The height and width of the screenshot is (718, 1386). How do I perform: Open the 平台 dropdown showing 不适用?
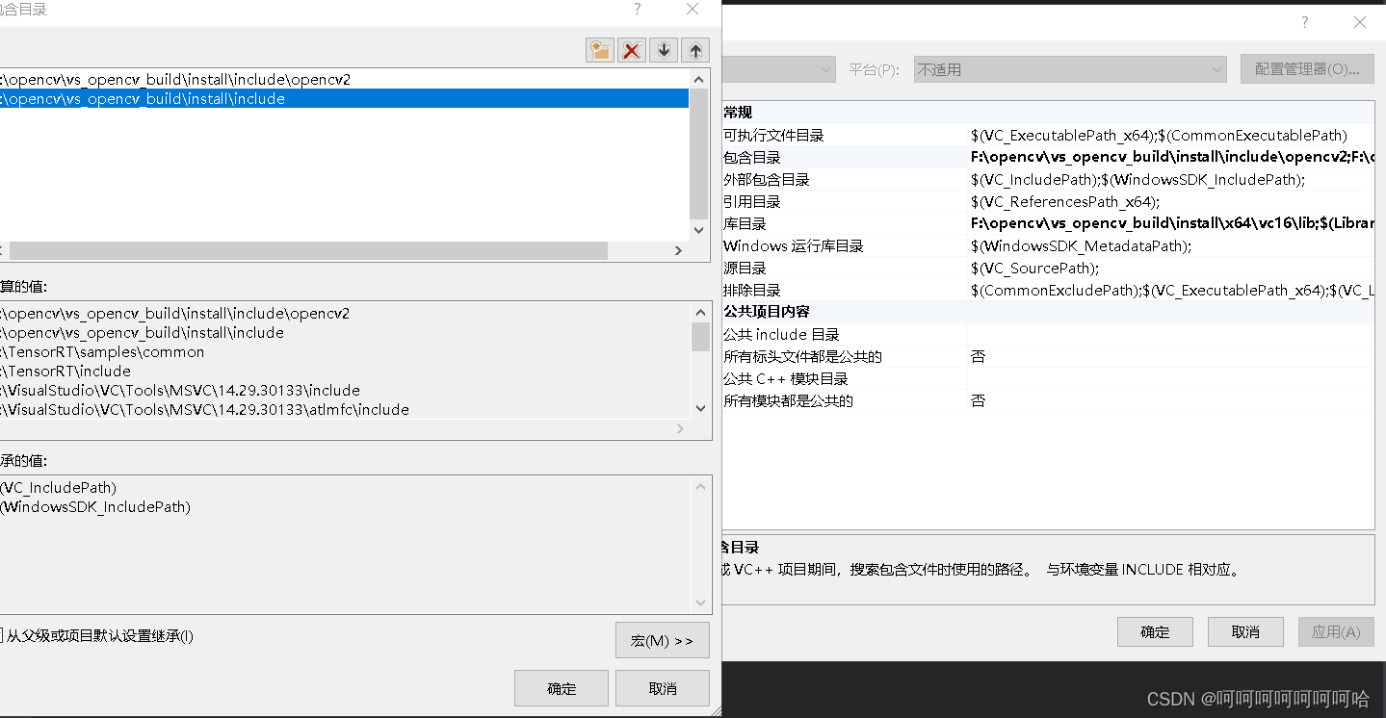[1216, 69]
